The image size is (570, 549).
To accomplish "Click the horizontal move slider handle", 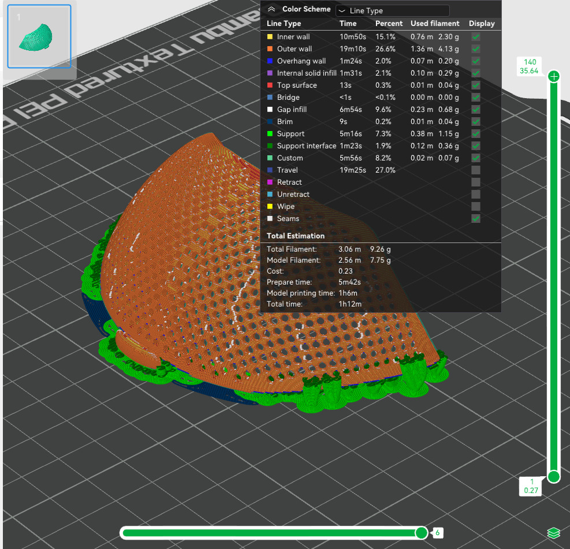I will point(422,533).
